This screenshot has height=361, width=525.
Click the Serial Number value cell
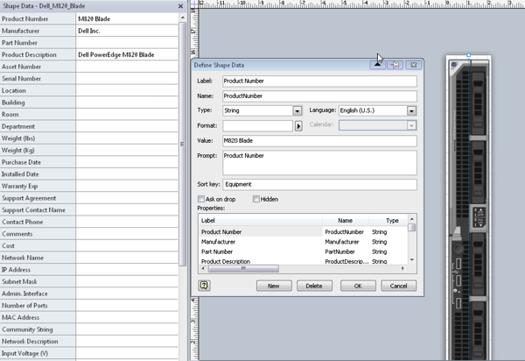[127, 79]
